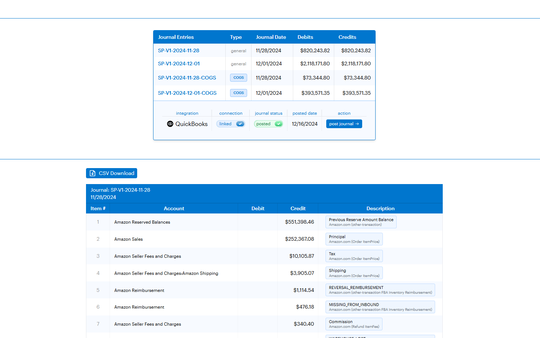Viewport: 540px width, 338px height.
Task: Click the Commission description tag
Action: pos(354,324)
